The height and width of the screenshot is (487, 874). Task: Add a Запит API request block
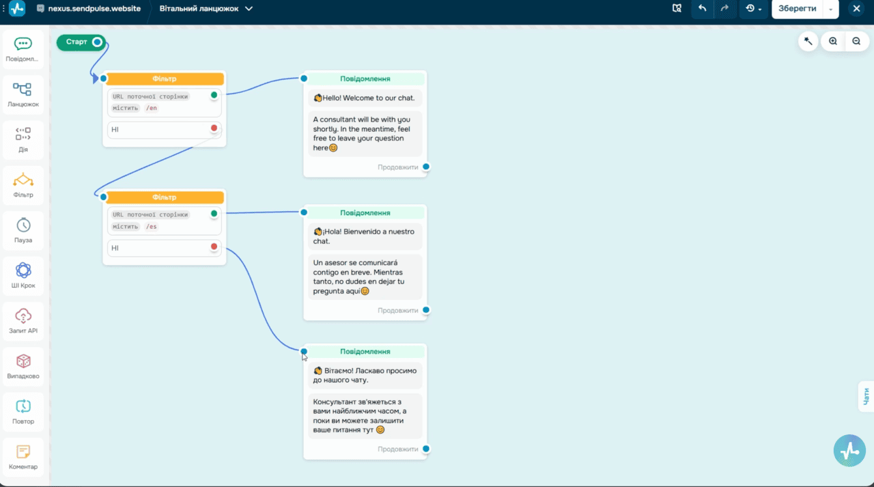[23, 321]
